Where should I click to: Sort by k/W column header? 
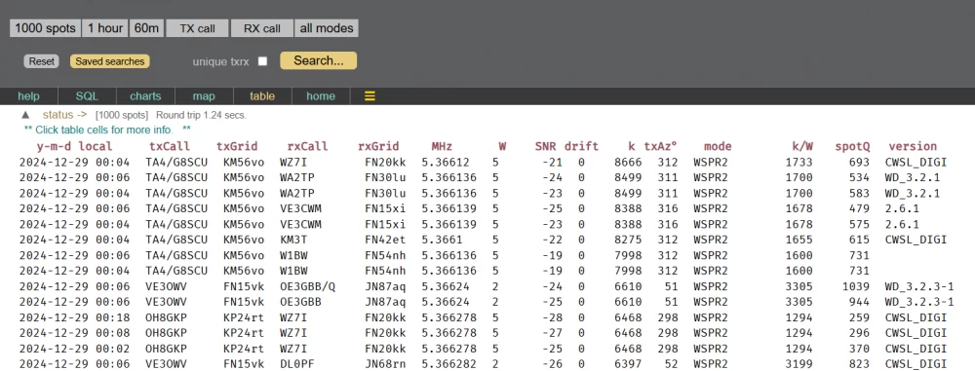(x=802, y=147)
